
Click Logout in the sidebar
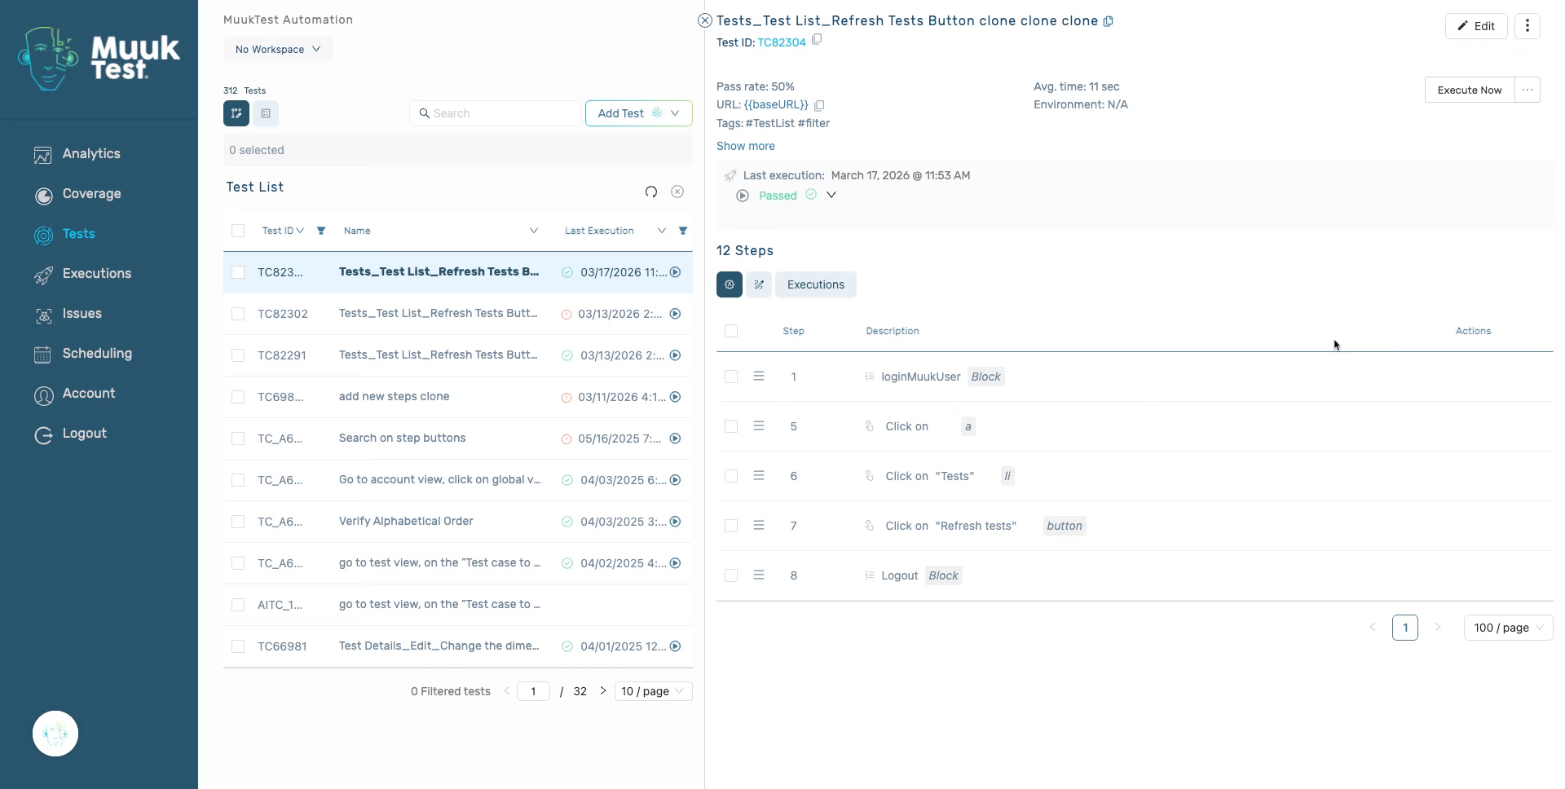(70, 434)
